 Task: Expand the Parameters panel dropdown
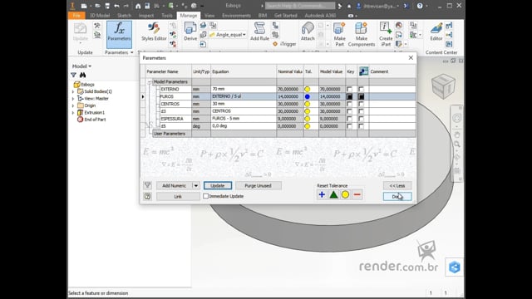pos(132,52)
